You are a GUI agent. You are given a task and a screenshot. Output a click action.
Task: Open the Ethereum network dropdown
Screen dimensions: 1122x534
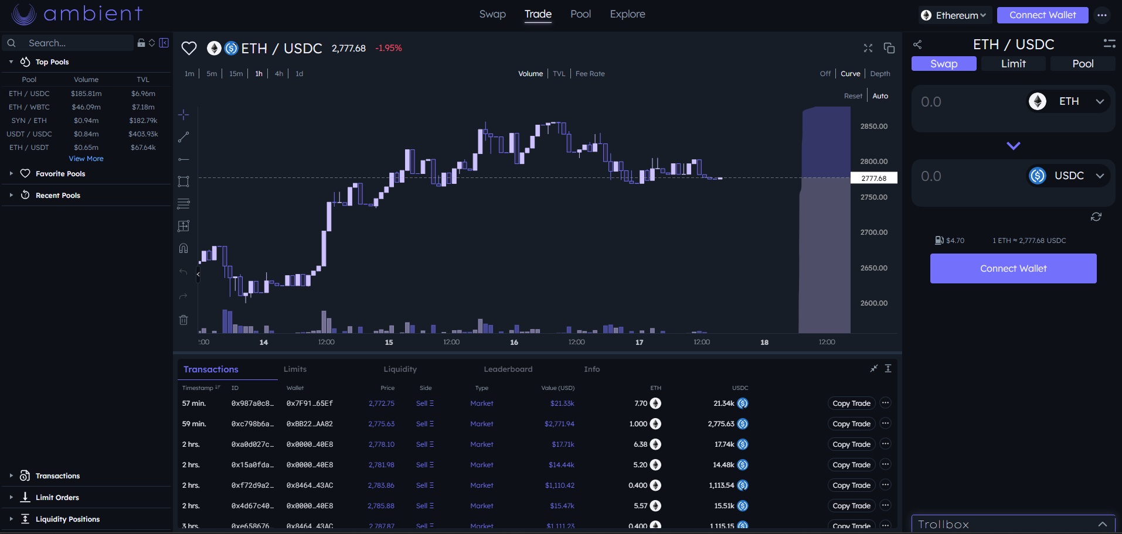point(955,15)
